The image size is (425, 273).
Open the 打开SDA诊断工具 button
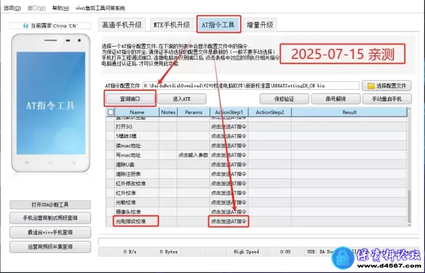[50, 205]
